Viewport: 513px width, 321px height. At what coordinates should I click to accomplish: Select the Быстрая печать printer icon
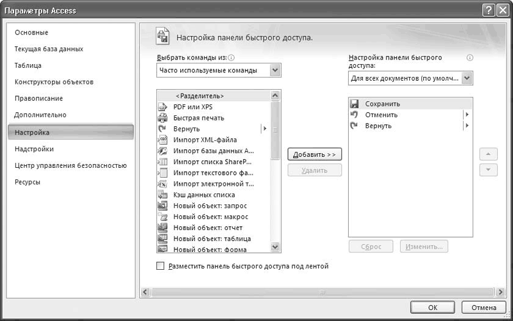[x=162, y=118]
